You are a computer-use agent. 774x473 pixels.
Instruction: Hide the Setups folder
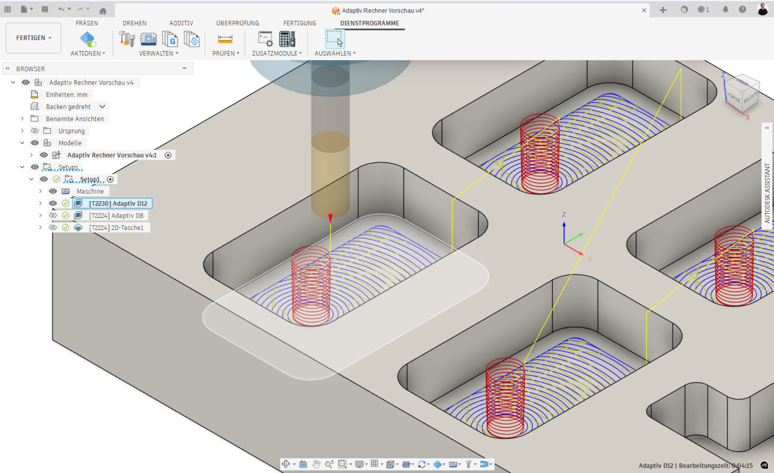35,167
